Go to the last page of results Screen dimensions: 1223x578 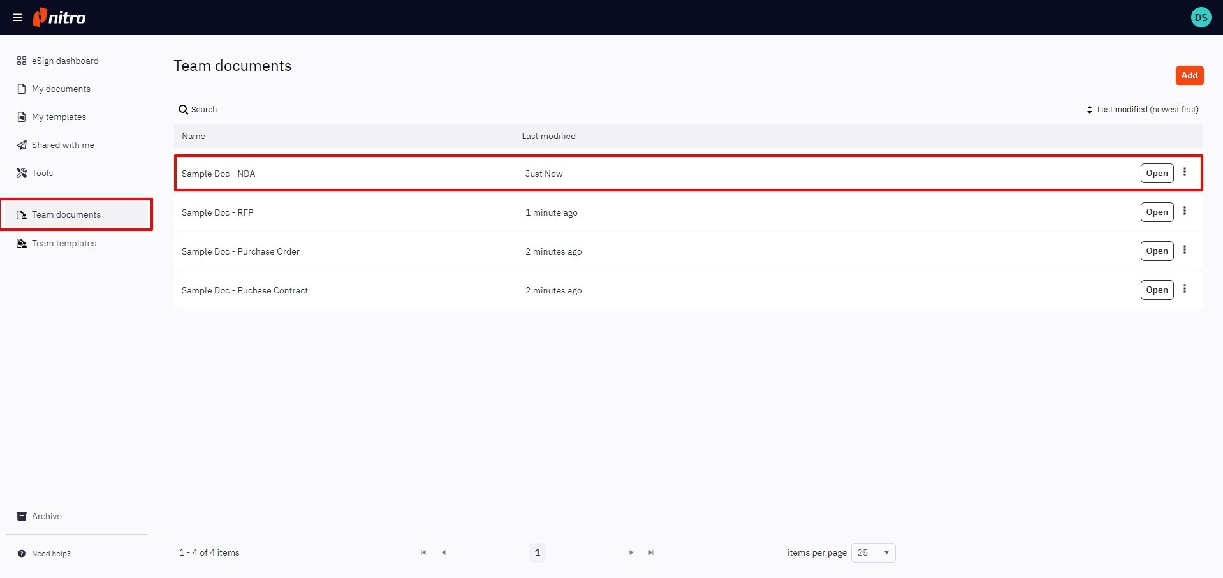pyautogui.click(x=650, y=552)
